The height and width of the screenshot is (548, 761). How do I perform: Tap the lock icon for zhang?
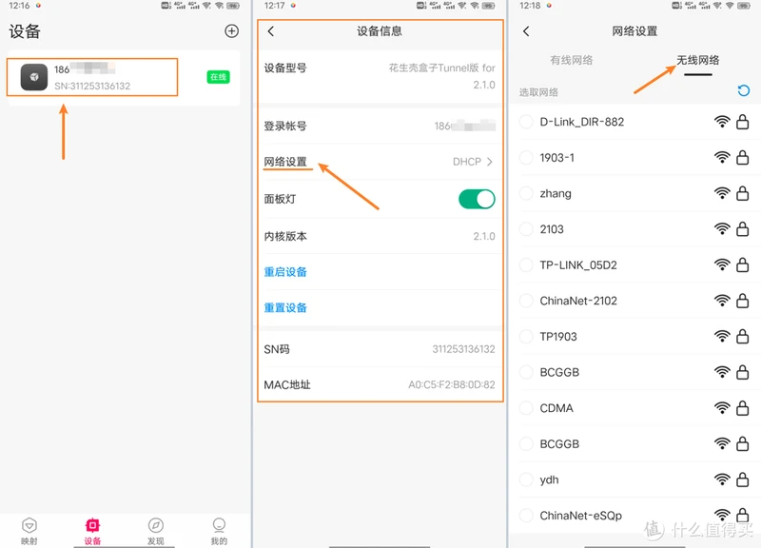(742, 193)
